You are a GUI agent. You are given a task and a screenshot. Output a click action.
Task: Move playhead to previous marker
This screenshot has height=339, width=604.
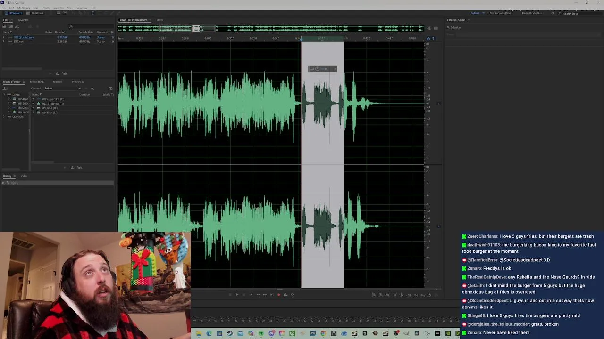251,295
